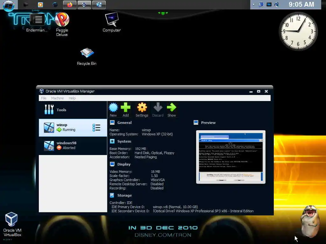Click the VBoxVGA graphics controller value
Image resolution: width=326 pixels, height=244 pixels.
pos(158,180)
